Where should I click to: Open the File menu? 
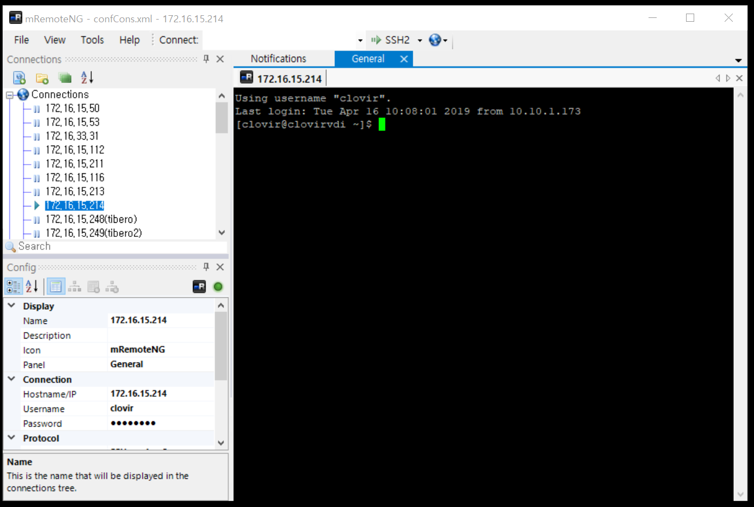click(x=22, y=40)
